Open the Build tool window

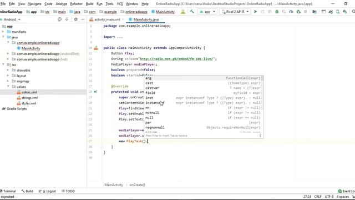27,191
